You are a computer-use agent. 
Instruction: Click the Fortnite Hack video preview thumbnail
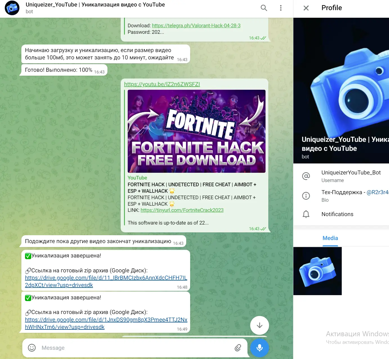197,131
